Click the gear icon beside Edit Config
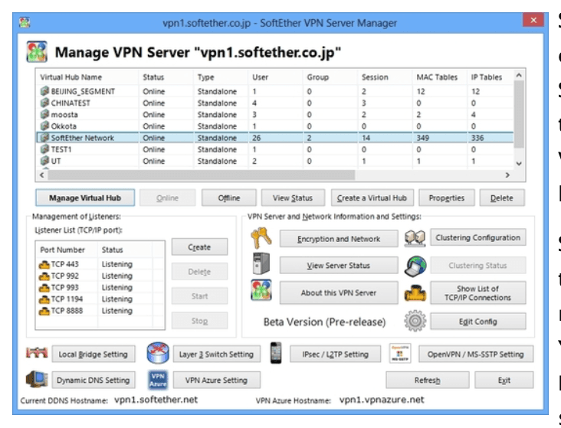Screen dimensions: 561x428 [x=415, y=321]
